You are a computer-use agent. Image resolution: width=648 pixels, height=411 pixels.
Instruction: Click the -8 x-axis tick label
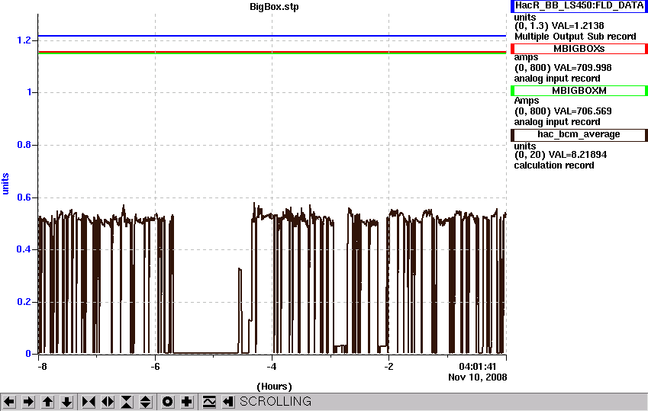[42, 367]
